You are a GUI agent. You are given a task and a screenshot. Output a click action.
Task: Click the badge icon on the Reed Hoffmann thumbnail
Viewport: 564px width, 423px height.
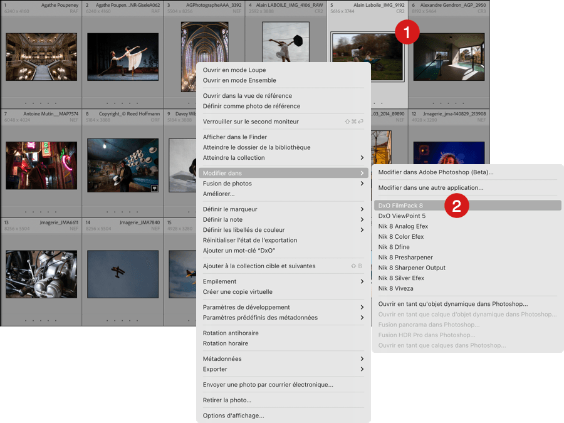coord(154,187)
